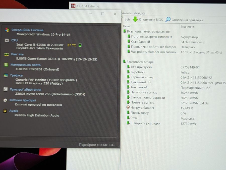Click icon beside Ємність повної зарядки
226x170 pixels.
[x=128, y=97]
